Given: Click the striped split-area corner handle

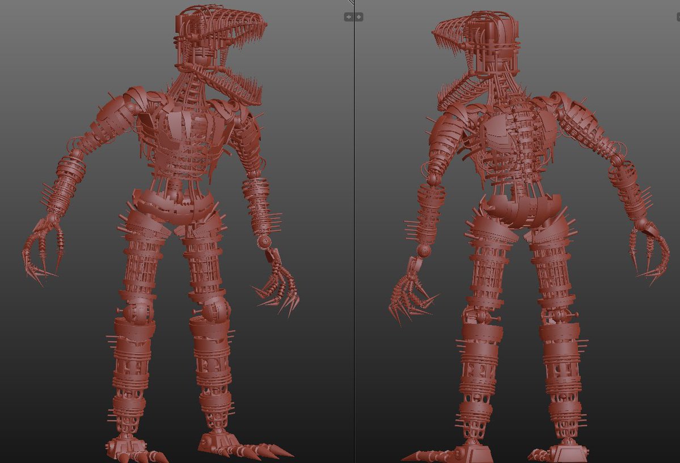Looking at the screenshot, I should [351, 2].
